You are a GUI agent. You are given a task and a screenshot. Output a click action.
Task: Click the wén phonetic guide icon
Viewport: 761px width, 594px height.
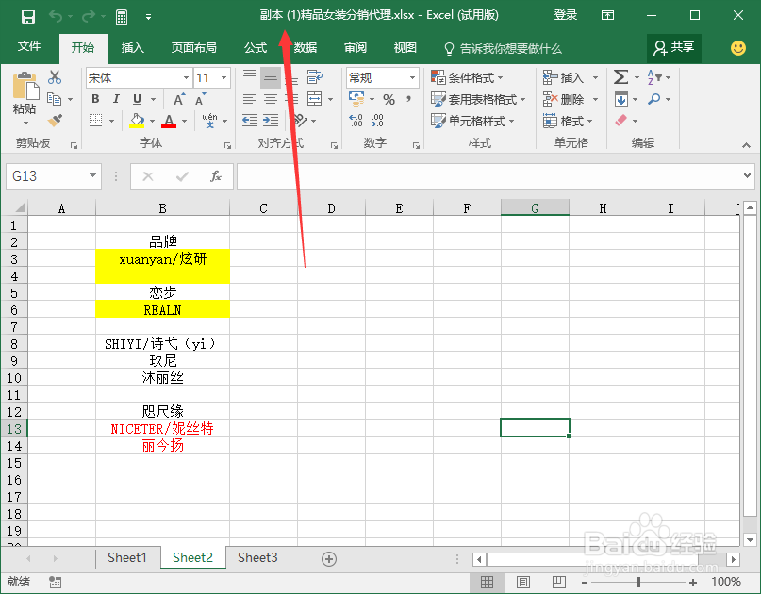coord(209,121)
